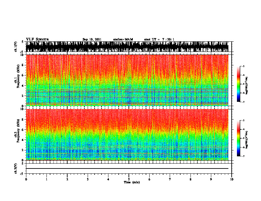This screenshot has width=261, height=201.
Task: Click the ch.1 frequency tick label "4"
Action: 23,86
